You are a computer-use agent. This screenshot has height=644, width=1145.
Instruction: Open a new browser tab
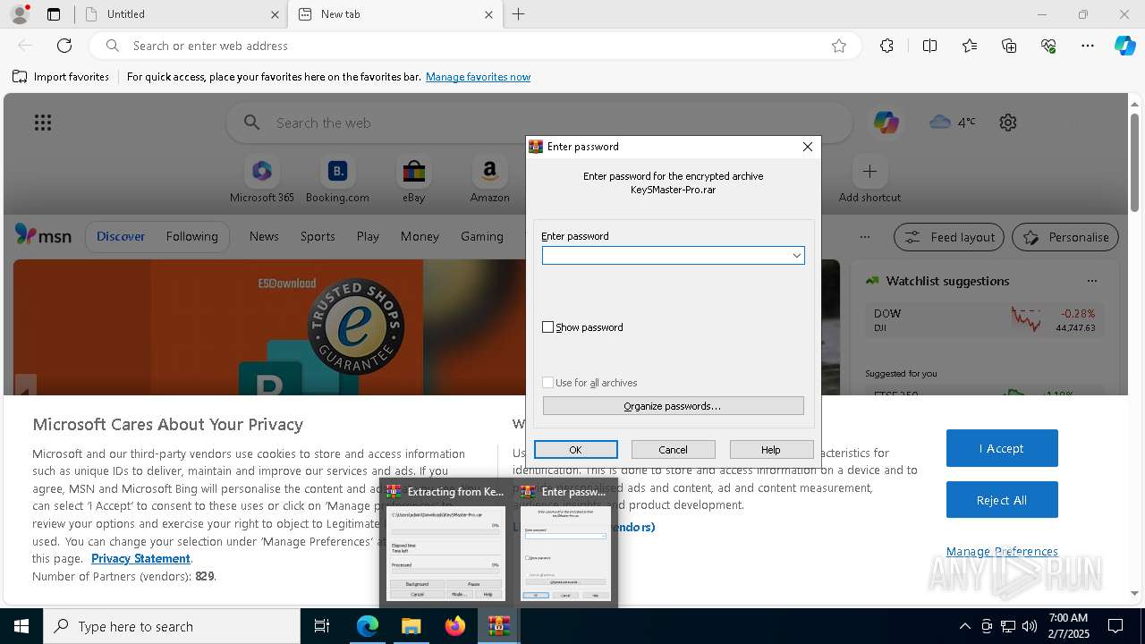(519, 14)
